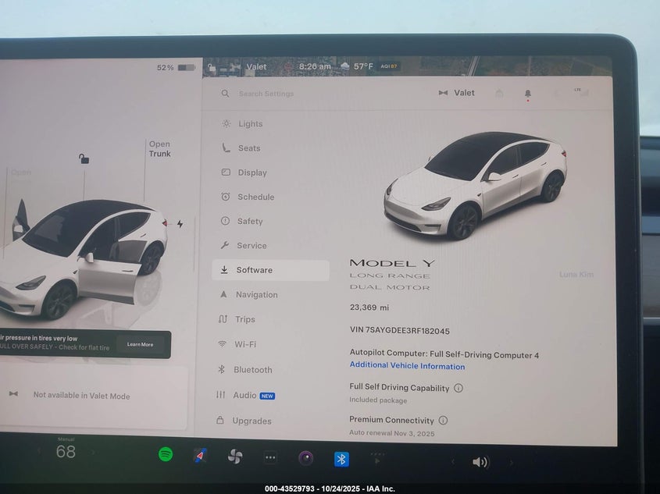
Task: Click the info icon beside Full Self Driving Capability
Action: pyautogui.click(x=458, y=388)
